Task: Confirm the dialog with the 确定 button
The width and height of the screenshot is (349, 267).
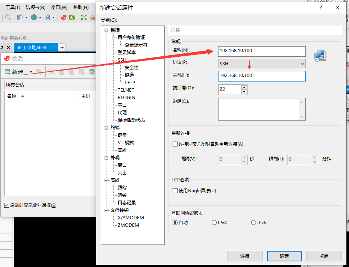Action: [284, 256]
